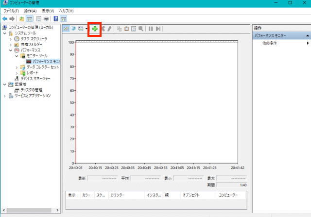Image resolution: width=311 pixels, height=217 pixels.
Task: Click the Update Data step icon
Action: coord(158,29)
